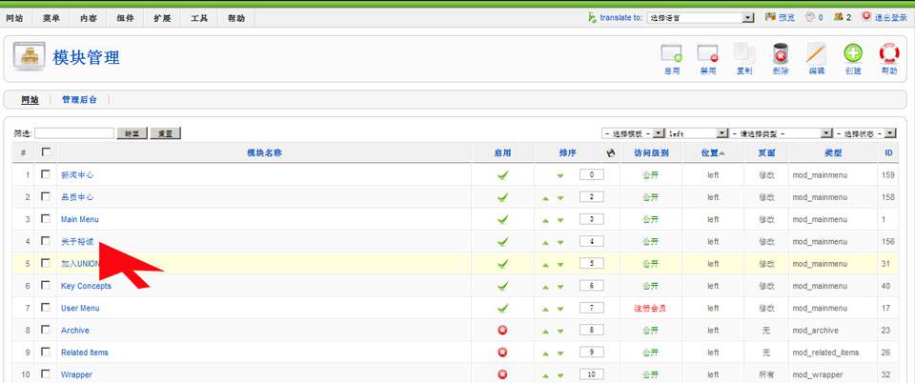This screenshot has height=383, width=915.
Task: Switch to the 管理后台 tab
Action: coord(79,100)
